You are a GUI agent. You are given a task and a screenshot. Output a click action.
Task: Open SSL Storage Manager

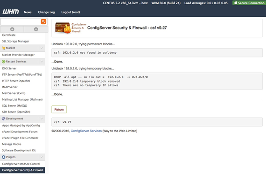click(x=15, y=41)
